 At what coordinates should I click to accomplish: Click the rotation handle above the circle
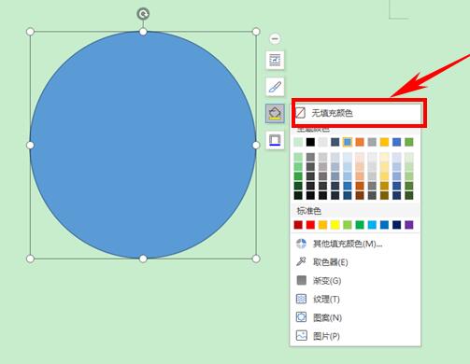(x=143, y=14)
